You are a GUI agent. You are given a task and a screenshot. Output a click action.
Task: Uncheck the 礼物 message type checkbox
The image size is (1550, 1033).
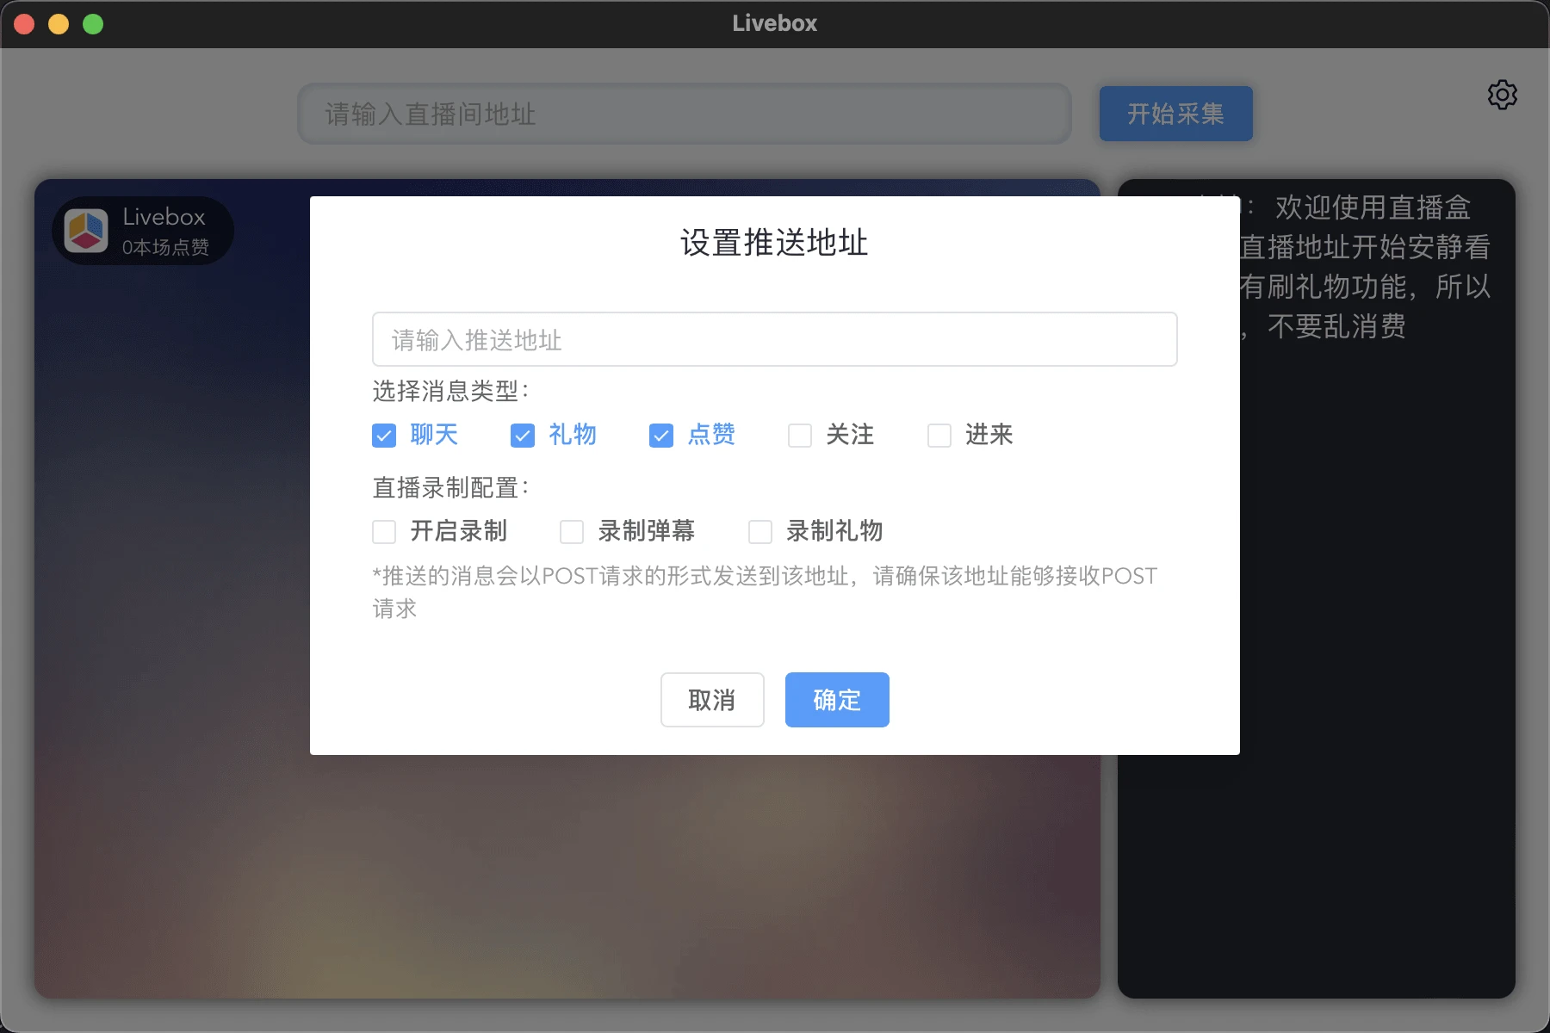coord(523,436)
